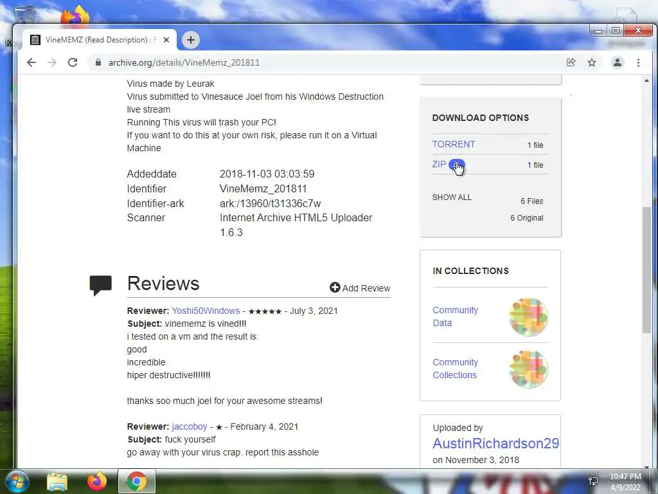This screenshot has height=494, width=658.
Task: Open the Chrome profile avatar
Action: coord(618,62)
